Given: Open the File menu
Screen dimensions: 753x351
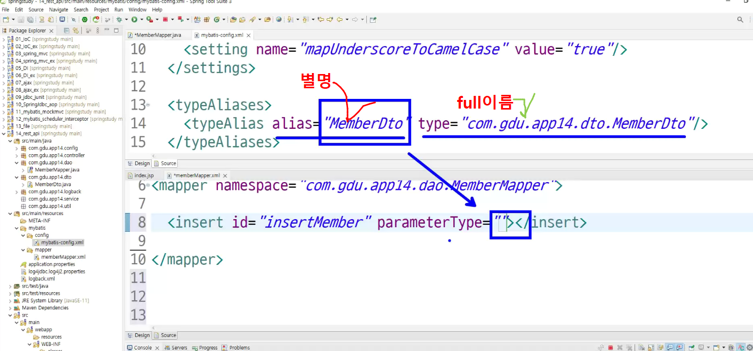Looking at the screenshot, I should point(6,10).
